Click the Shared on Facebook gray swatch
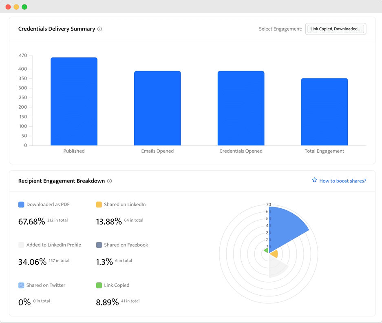The image size is (382, 323). (99, 245)
